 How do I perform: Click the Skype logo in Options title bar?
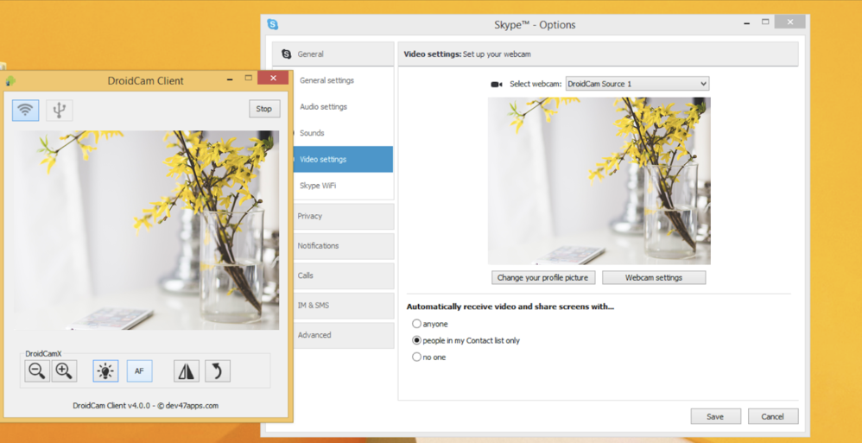click(x=273, y=24)
